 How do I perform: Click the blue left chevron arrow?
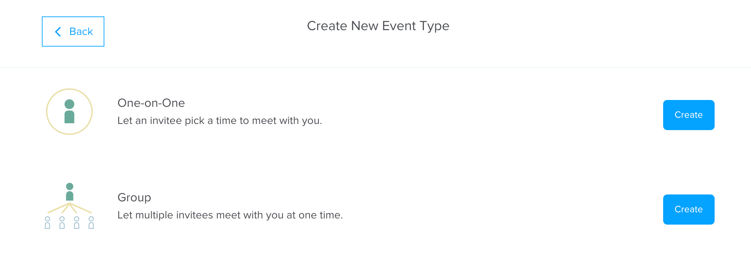[x=58, y=32]
